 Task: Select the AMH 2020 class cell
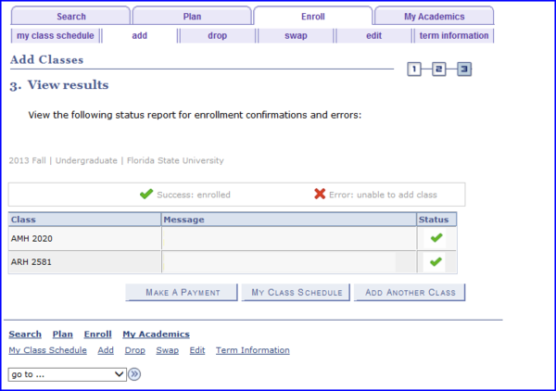pos(84,238)
